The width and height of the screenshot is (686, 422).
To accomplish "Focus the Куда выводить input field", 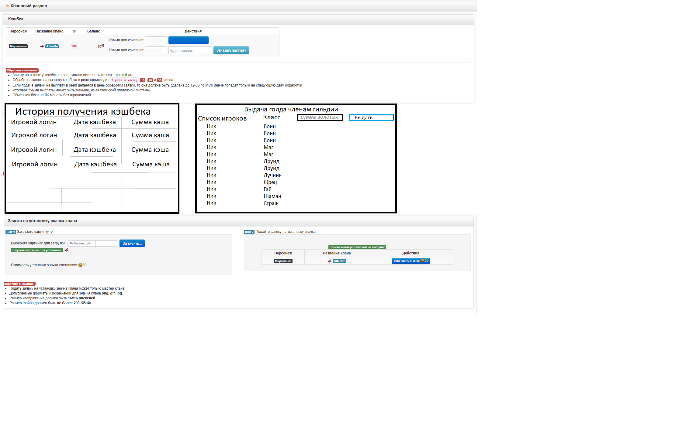I will (x=190, y=50).
